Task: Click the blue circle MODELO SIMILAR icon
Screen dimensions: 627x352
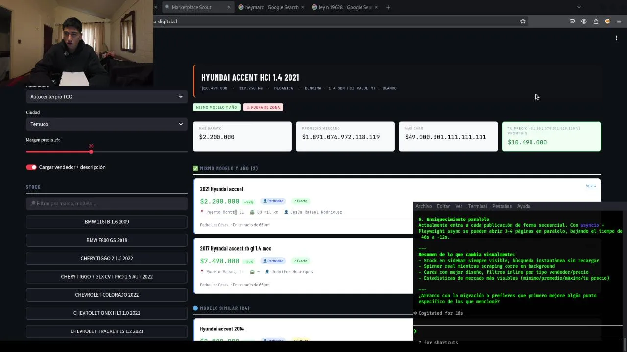Action: tap(195, 308)
